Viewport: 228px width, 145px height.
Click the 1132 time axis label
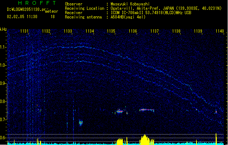click(46, 31)
